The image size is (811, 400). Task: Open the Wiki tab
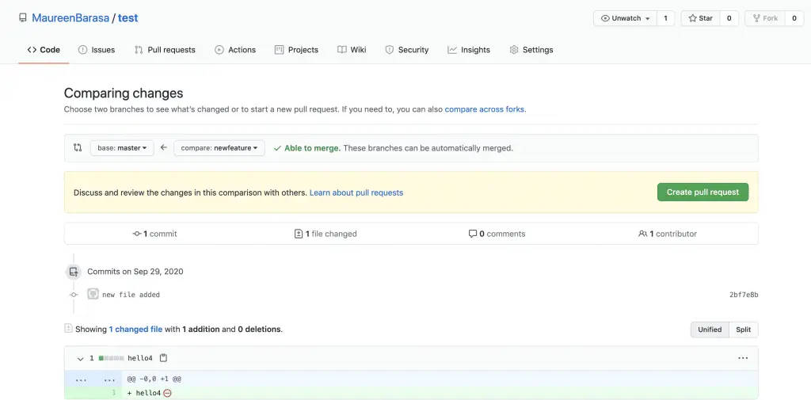[x=352, y=50]
